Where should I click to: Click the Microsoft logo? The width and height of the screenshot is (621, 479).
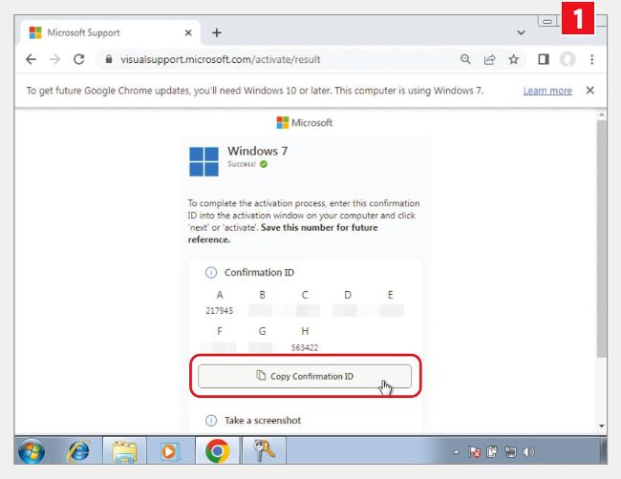coord(304,123)
